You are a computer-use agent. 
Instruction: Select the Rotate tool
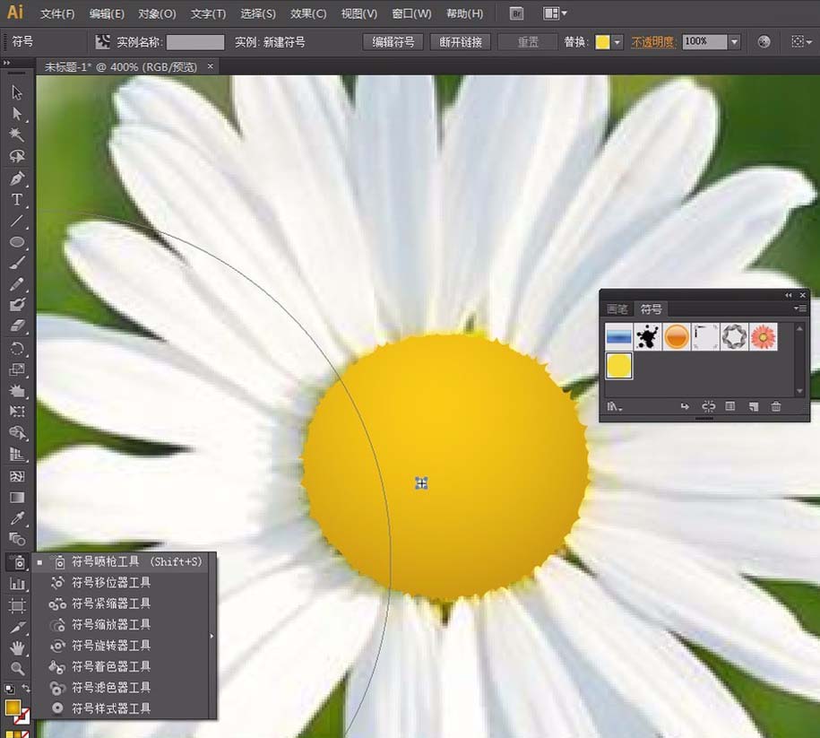(x=17, y=349)
